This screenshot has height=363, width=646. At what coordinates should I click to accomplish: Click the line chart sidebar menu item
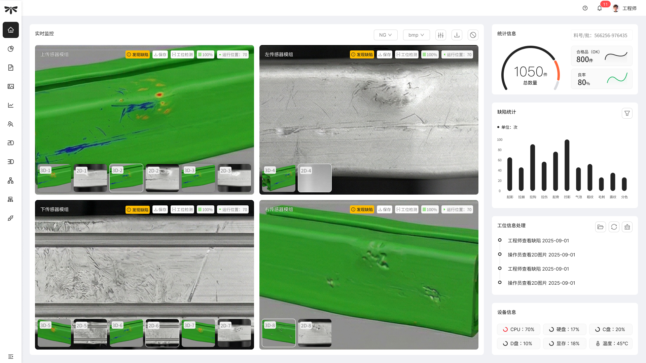pyautogui.click(x=11, y=105)
